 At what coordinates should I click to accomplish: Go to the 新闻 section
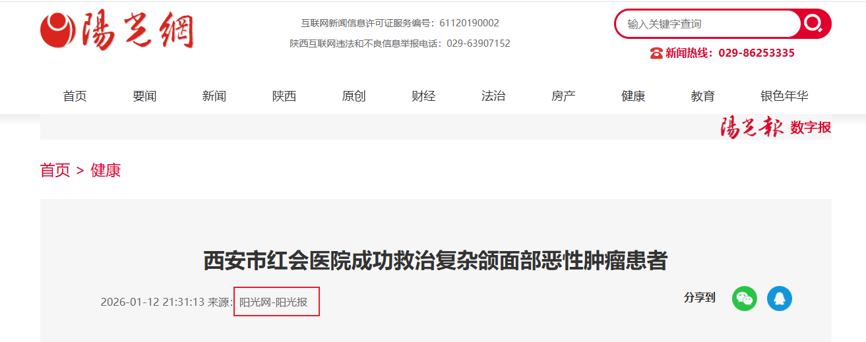pyautogui.click(x=214, y=96)
